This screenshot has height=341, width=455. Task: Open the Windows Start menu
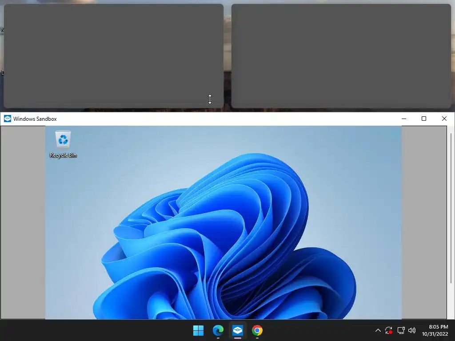(x=199, y=330)
